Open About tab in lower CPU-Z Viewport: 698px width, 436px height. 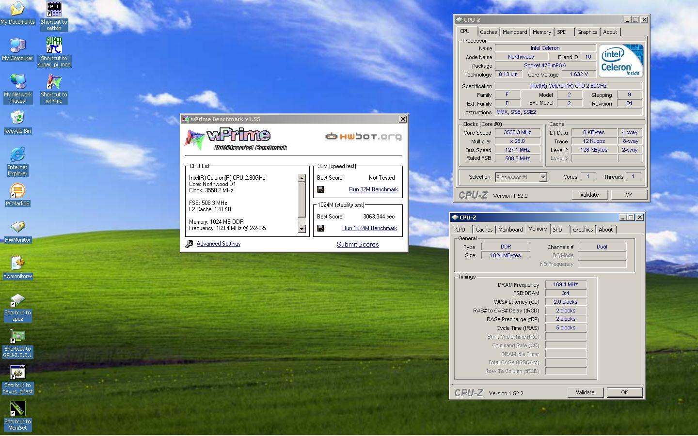[605, 230]
